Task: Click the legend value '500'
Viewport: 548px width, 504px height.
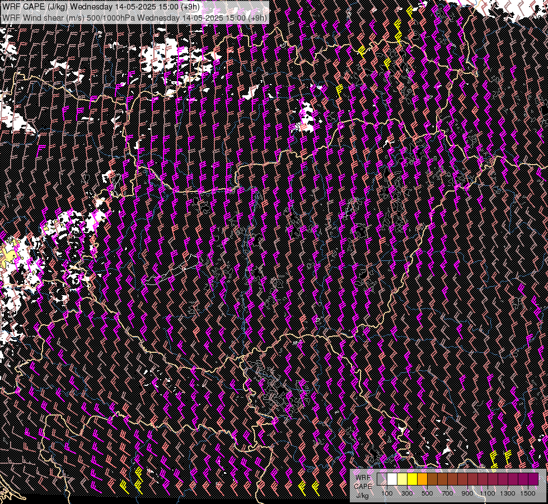Action: point(427,493)
